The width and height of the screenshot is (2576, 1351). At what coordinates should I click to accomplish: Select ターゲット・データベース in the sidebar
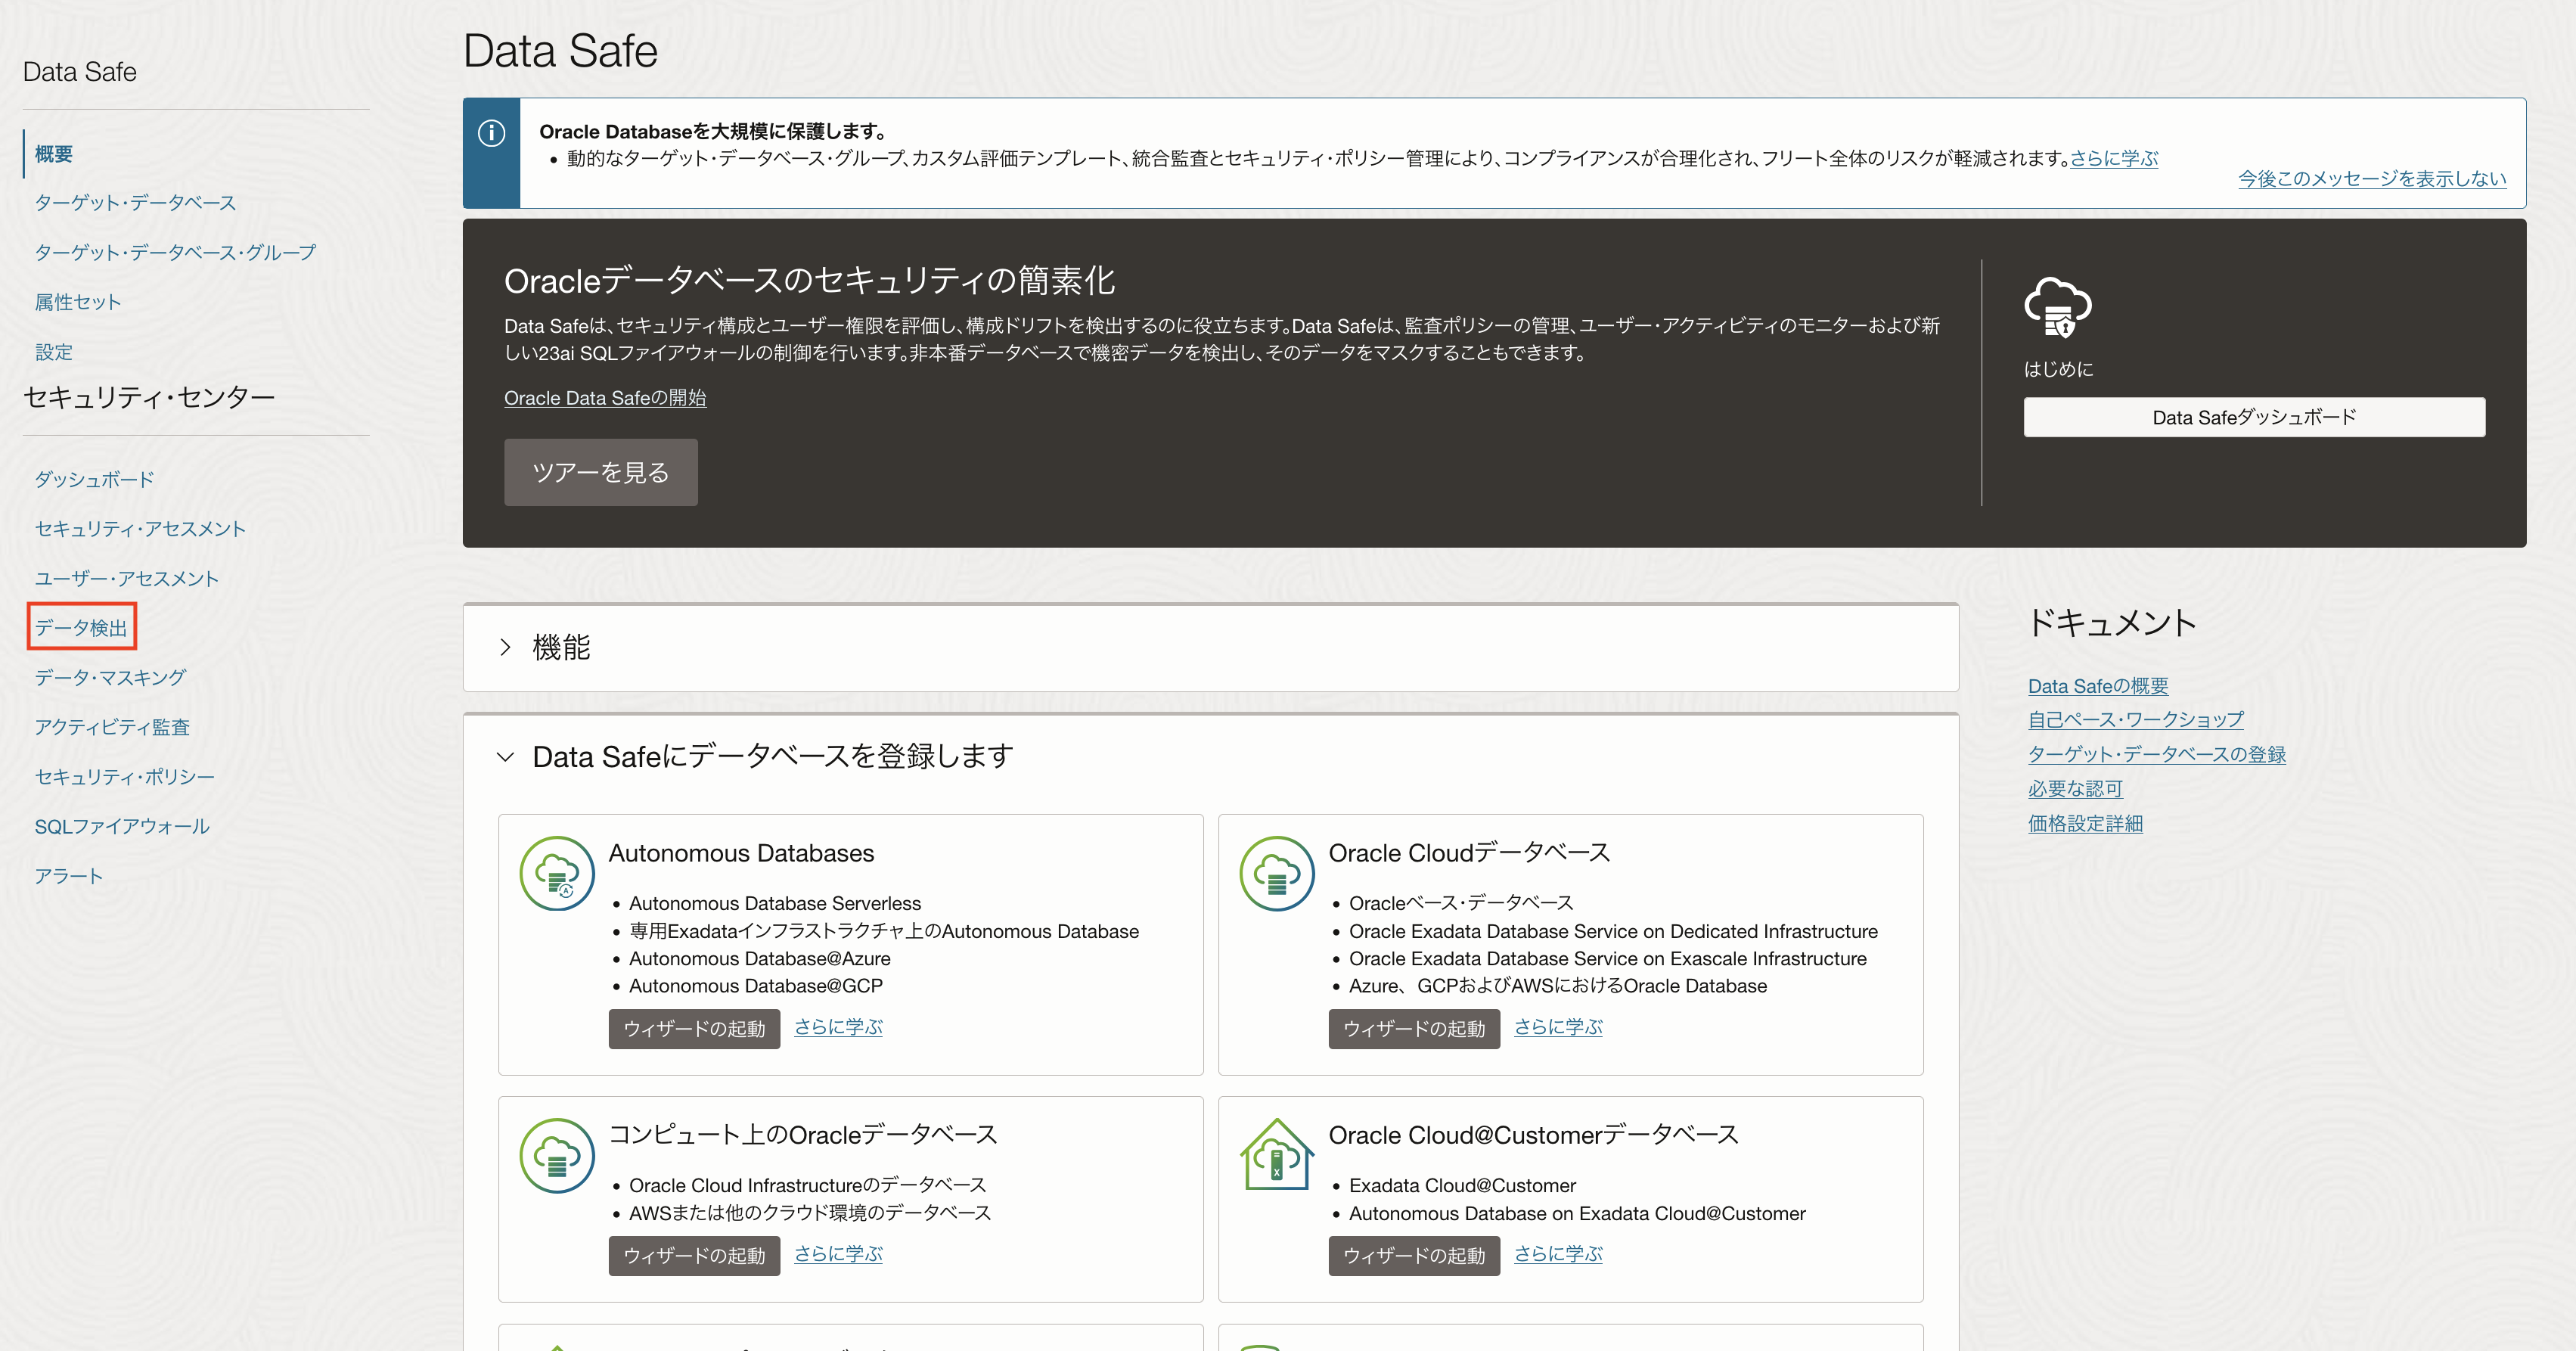tap(135, 203)
